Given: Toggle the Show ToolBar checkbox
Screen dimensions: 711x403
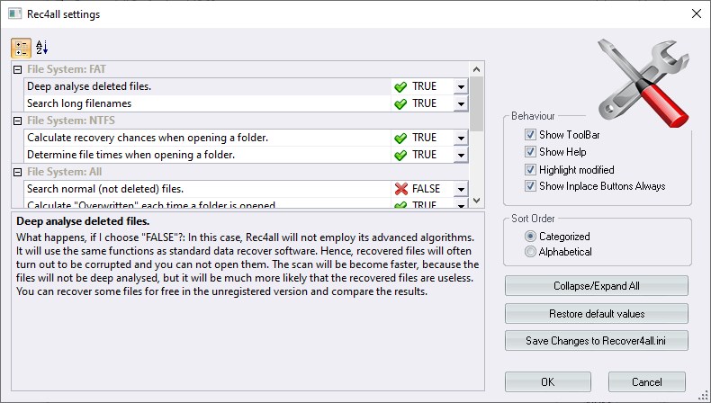Looking at the screenshot, I should (530, 135).
